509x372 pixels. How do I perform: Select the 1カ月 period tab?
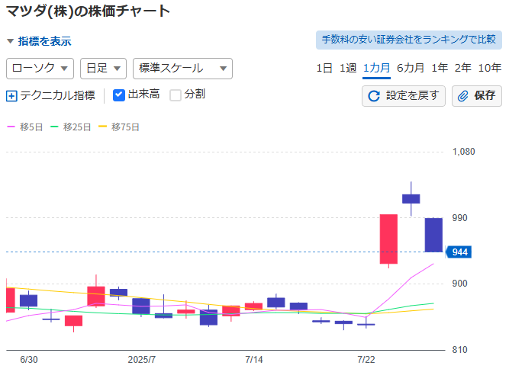coord(376,68)
